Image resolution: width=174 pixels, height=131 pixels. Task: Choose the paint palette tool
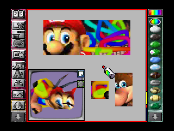coord(18,43)
